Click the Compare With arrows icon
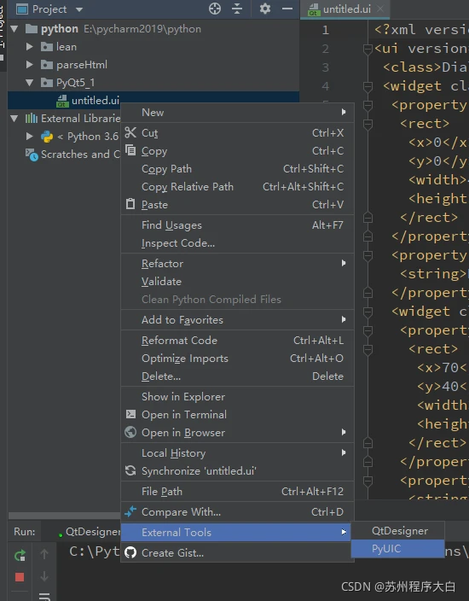Viewport: 469px width, 601px height. click(x=130, y=511)
